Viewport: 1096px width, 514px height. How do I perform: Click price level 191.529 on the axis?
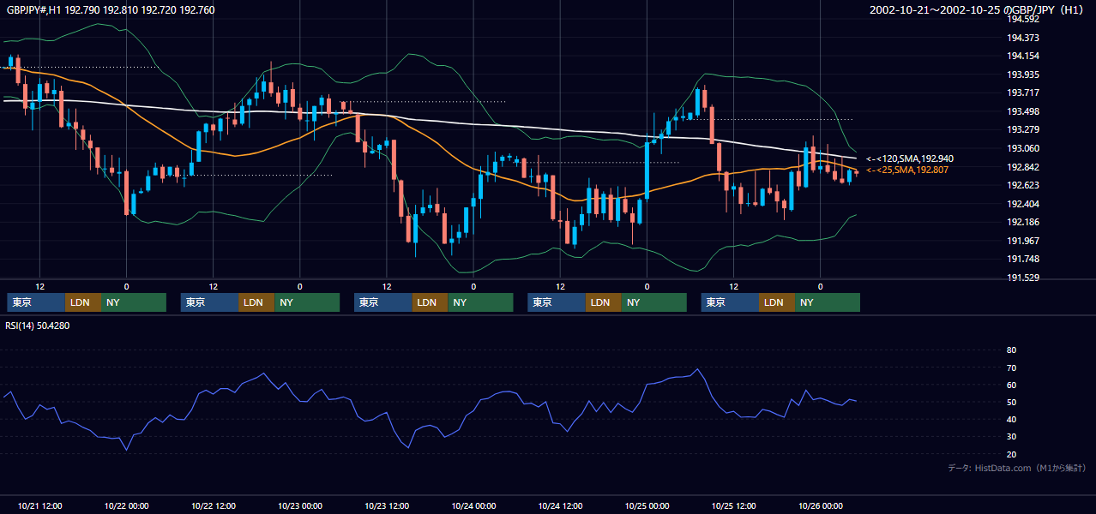pyautogui.click(x=1023, y=278)
